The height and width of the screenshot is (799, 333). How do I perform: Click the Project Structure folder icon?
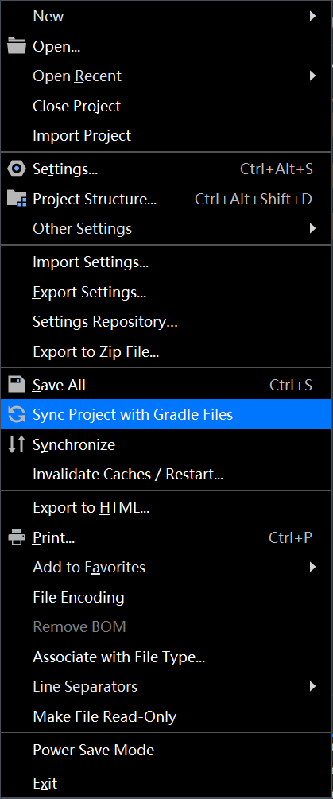(17, 199)
